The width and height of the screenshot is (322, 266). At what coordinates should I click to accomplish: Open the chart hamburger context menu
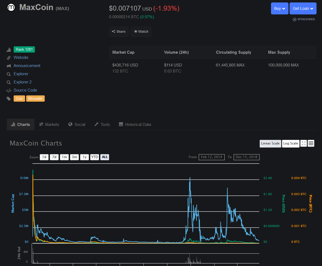311,143
